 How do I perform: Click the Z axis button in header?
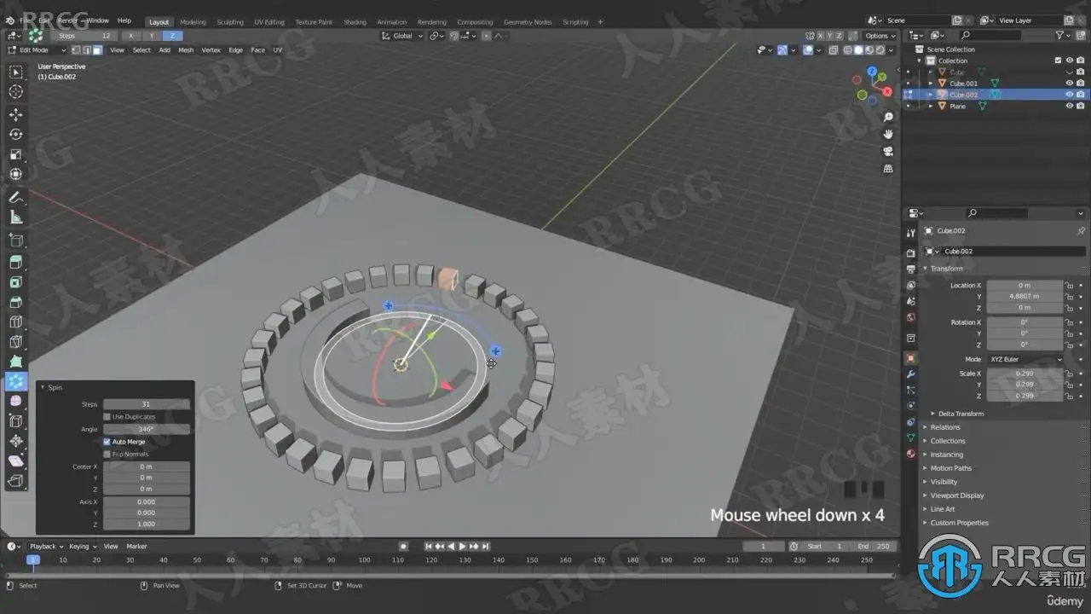tap(172, 36)
